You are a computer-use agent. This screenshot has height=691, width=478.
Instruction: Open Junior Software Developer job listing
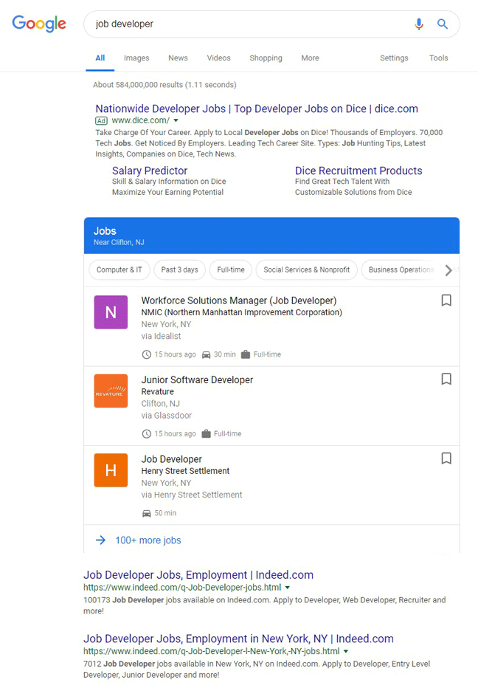point(197,379)
